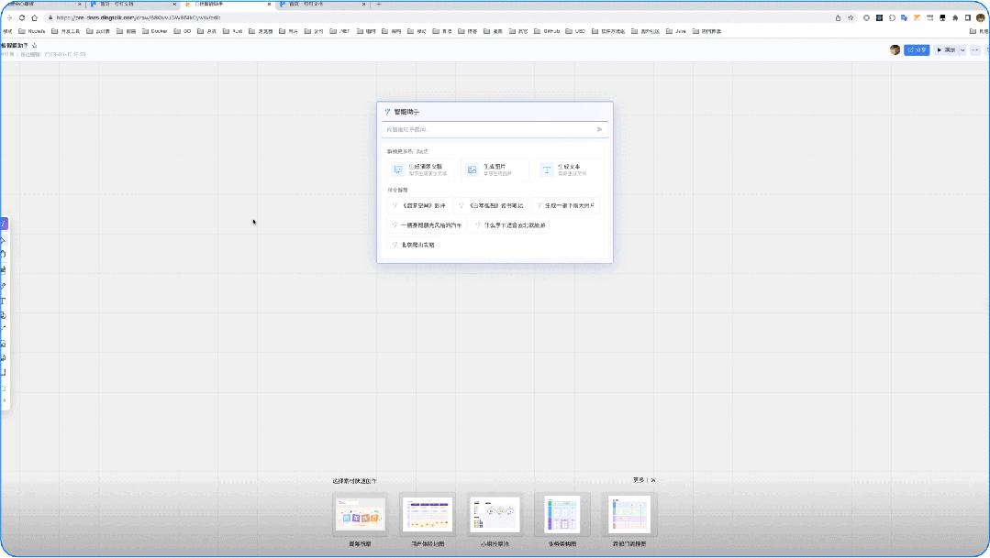
Task: Expand the left toolbar's bottom chevron
Action: coord(4,400)
